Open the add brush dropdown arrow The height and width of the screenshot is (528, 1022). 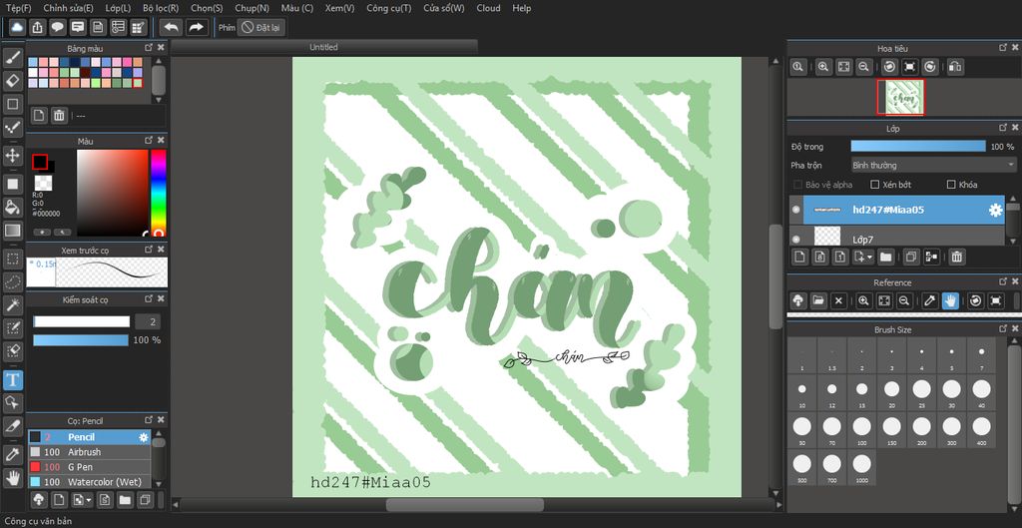point(88,500)
